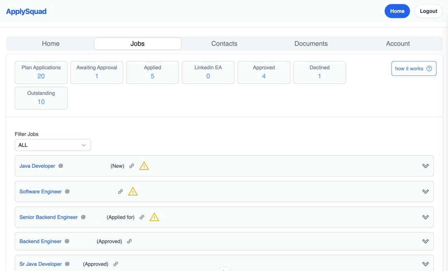Open the Documents tab
Screen dimensions: 448x271
(x=311, y=43)
